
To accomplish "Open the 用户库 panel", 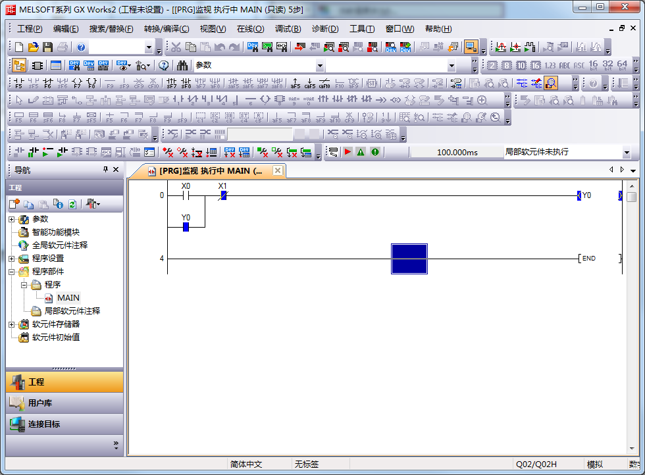I will [x=64, y=403].
